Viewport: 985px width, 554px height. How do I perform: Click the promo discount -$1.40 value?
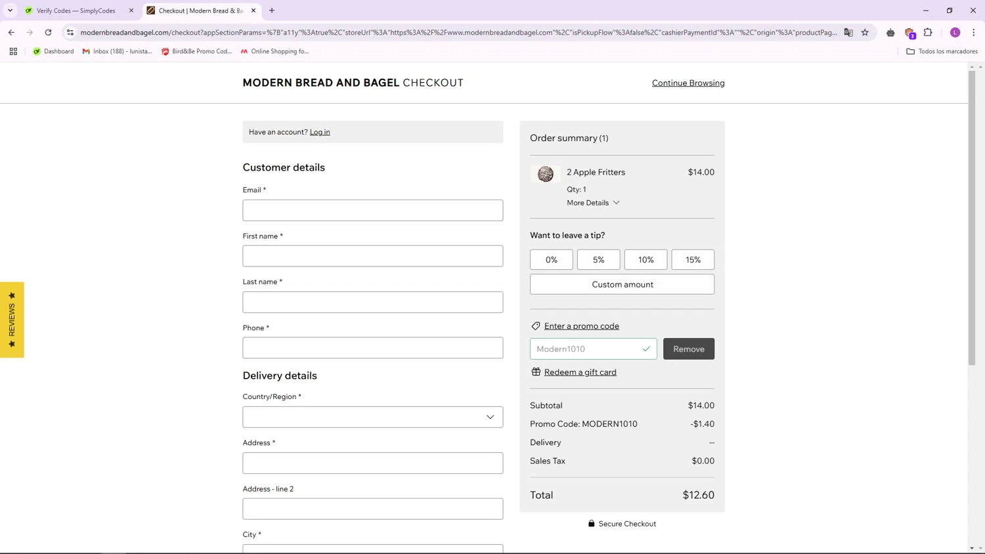pyautogui.click(x=702, y=424)
